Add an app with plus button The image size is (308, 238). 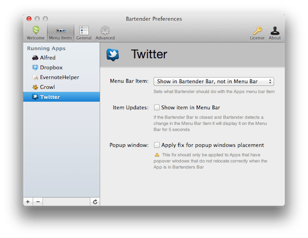[x=28, y=202]
